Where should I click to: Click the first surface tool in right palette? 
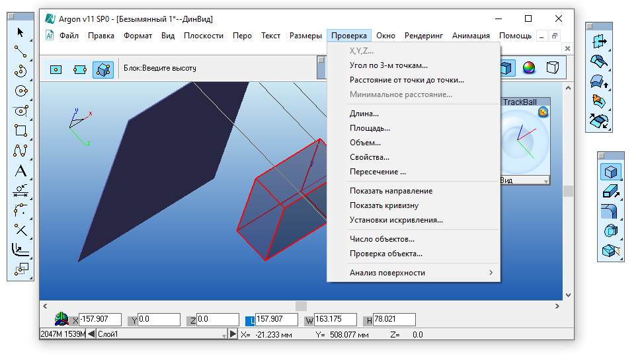pos(599,42)
